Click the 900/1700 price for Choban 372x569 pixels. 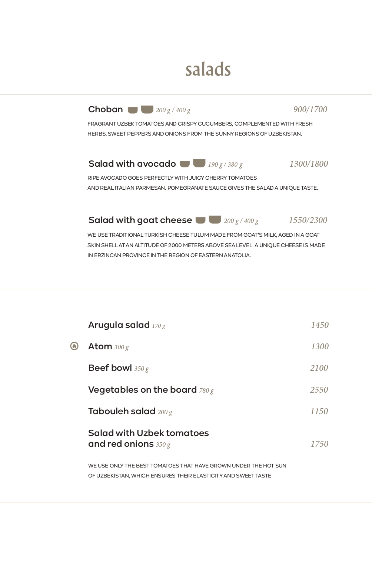[310, 109]
